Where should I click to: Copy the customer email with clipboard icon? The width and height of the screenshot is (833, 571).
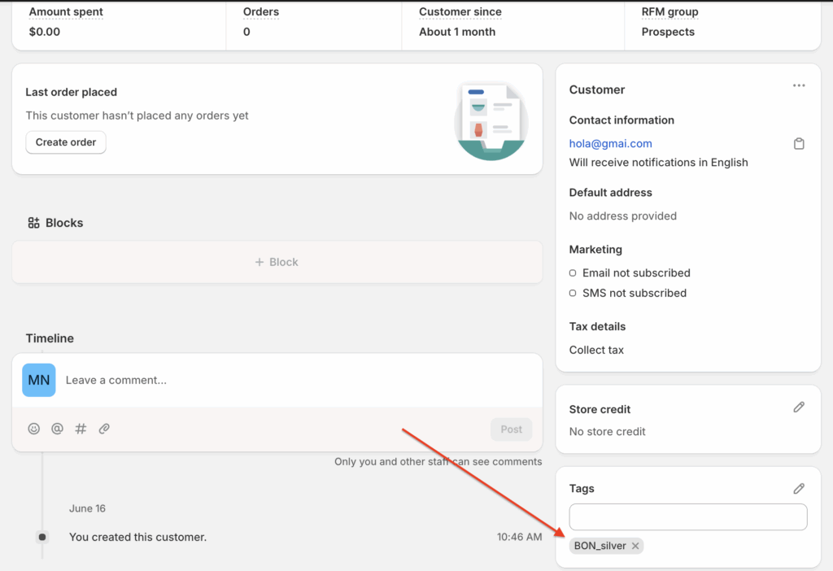coord(799,144)
